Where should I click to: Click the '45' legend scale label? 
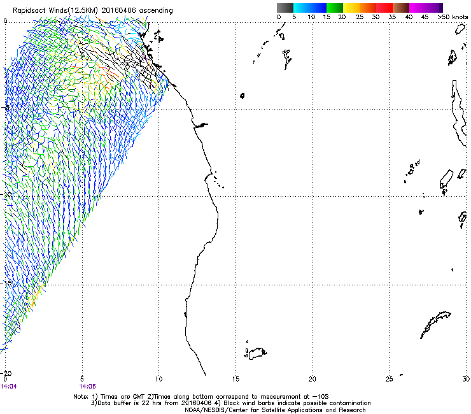tap(425, 17)
